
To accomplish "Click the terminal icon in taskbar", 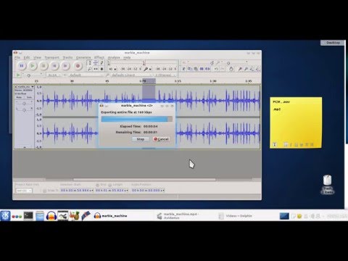I will (28, 215).
